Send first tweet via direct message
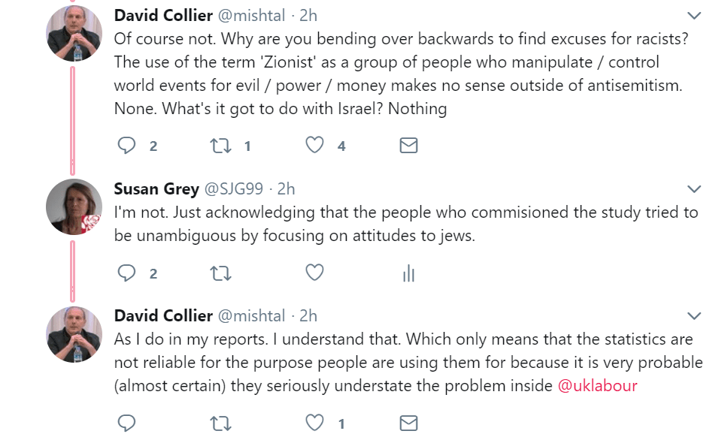The height and width of the screenshot is (440, 722). pos(408,146)
